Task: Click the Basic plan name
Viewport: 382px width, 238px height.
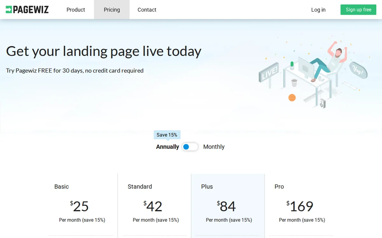Action: [61, 187]
